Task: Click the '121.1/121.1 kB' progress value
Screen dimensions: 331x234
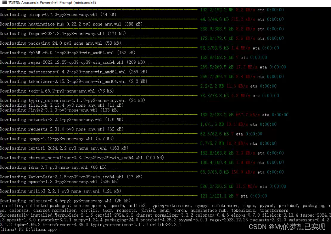Action: (217, 196)
